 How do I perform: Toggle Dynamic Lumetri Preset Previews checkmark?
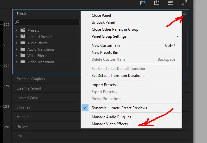pos(85,108)
